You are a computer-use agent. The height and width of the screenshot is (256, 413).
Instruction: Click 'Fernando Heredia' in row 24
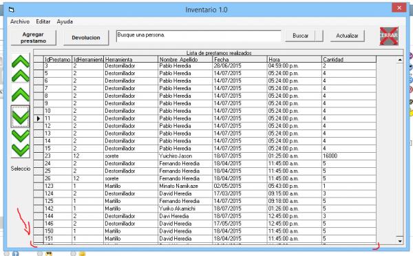[x=180, y=164]
